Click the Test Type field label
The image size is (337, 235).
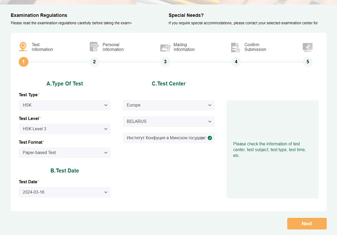pos(28,95)
